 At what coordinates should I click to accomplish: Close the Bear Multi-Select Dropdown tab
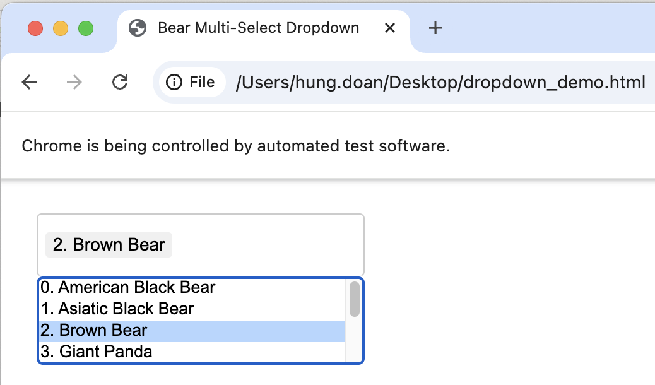tap(390, 28)
